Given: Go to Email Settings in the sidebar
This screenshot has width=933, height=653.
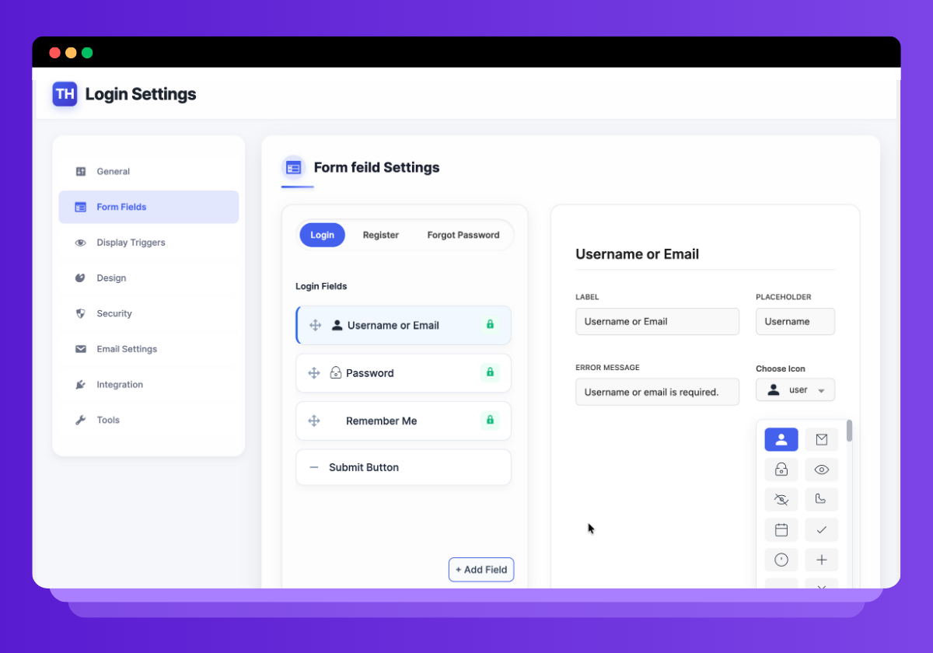Looking at the screenshot, I should coord(125,349).
